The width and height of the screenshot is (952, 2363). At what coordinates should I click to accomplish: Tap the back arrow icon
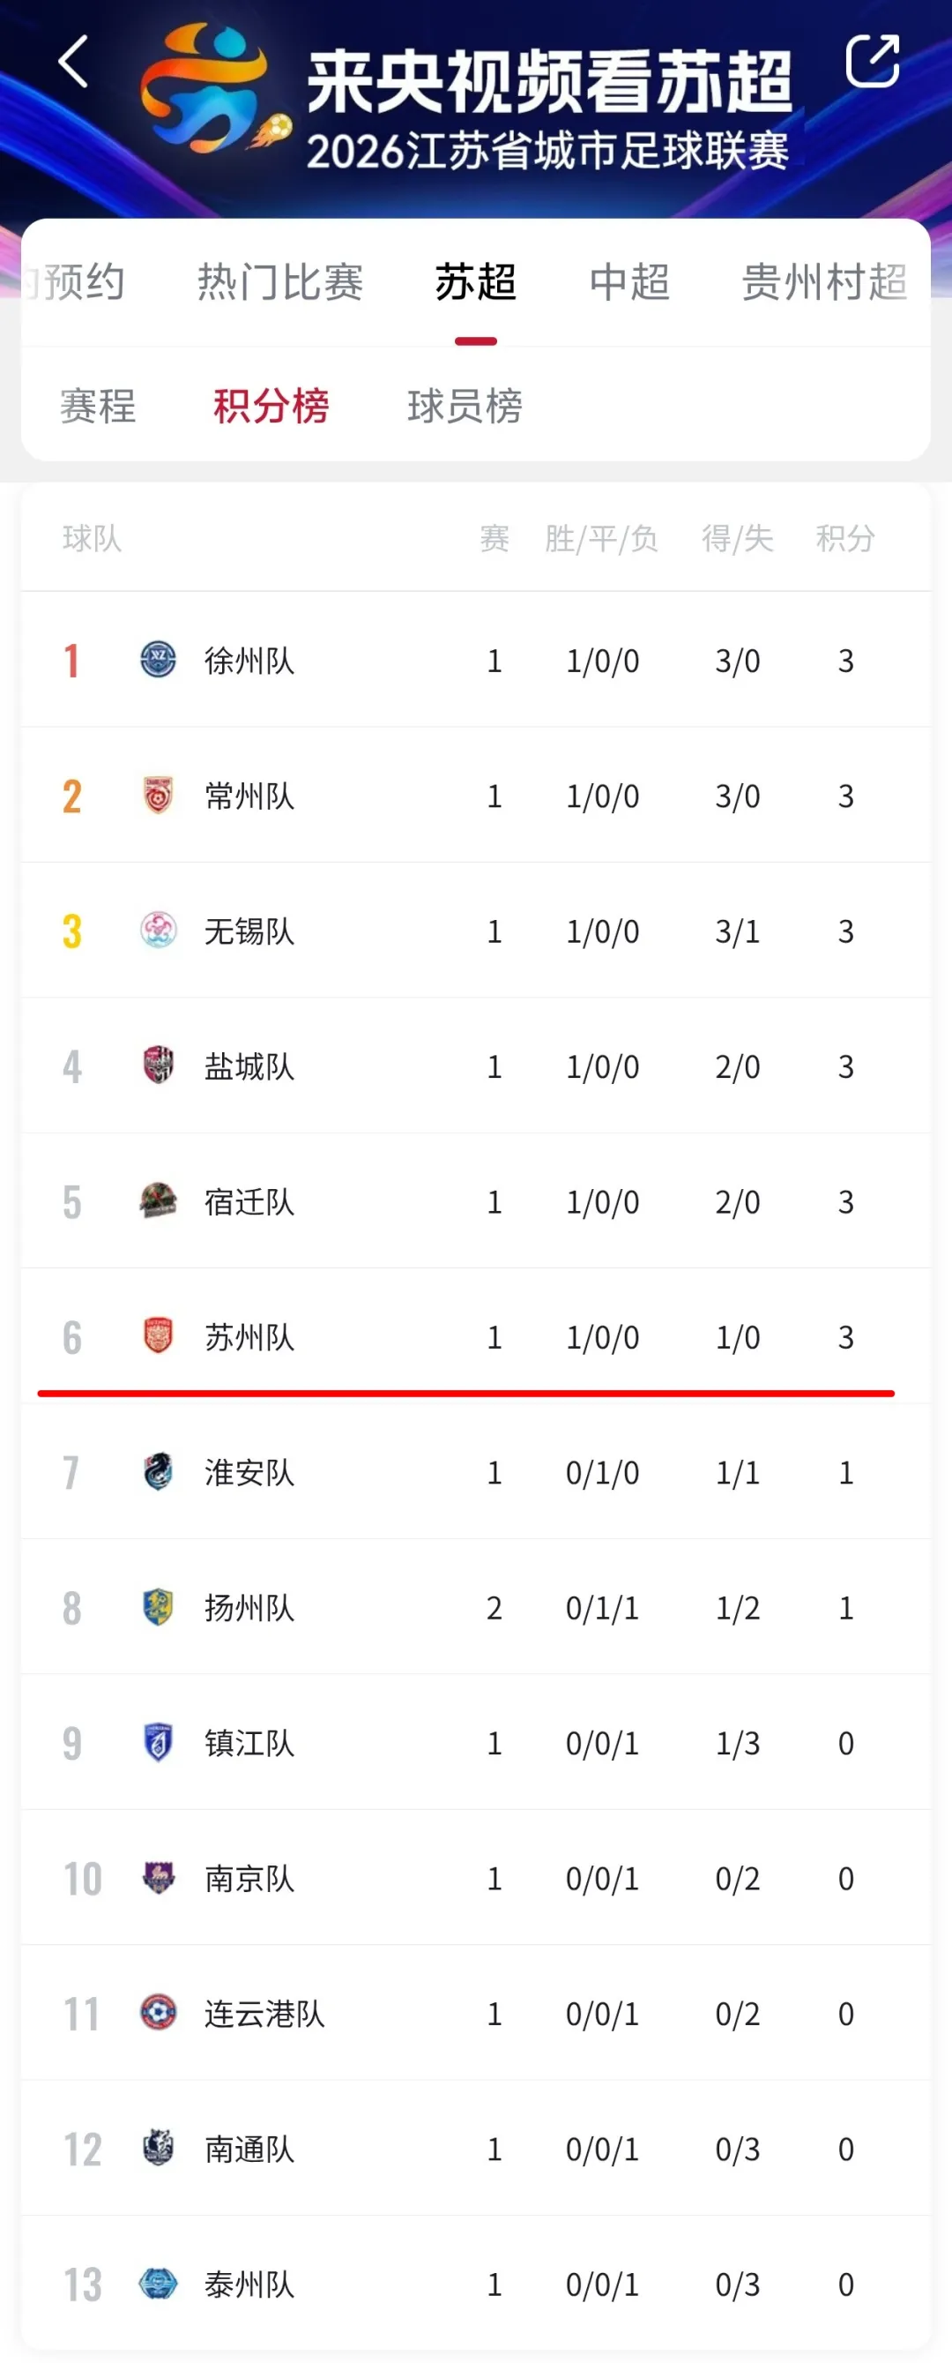[x=73, y=63]
